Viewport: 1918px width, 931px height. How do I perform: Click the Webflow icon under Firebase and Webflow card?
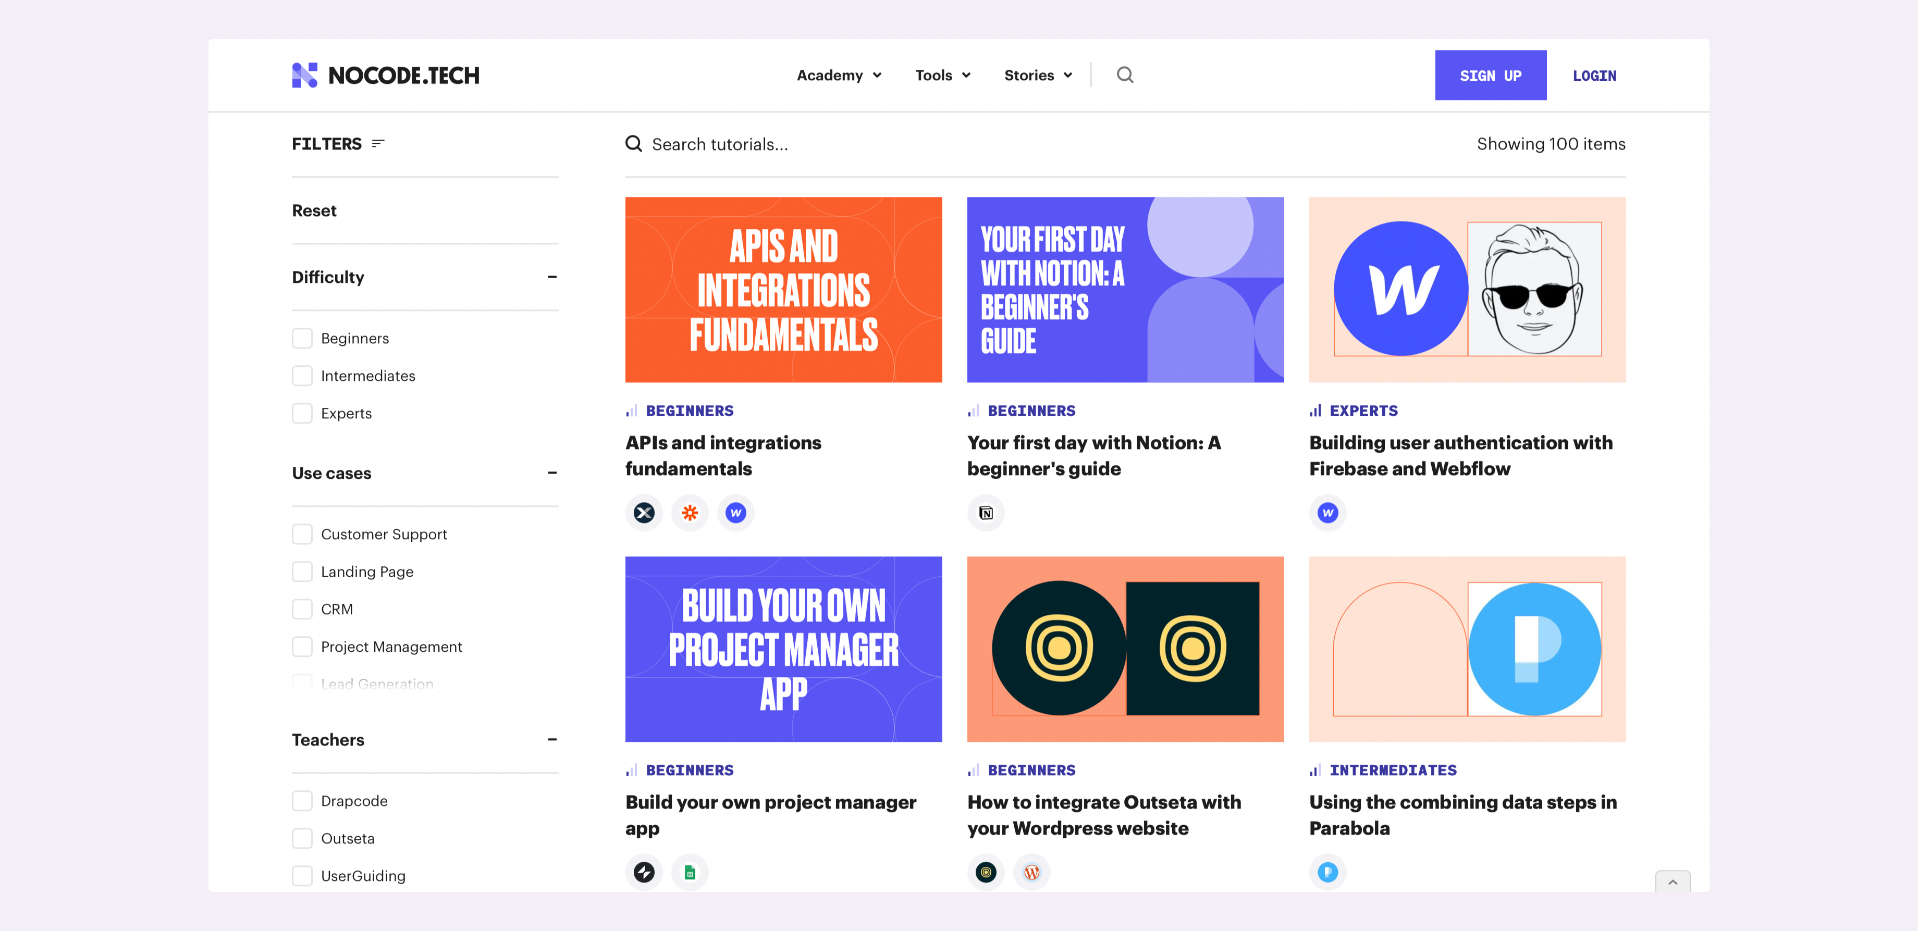pos(1327,513)
